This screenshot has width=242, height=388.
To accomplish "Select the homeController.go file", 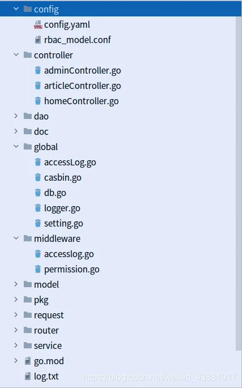I will (81, 101).
